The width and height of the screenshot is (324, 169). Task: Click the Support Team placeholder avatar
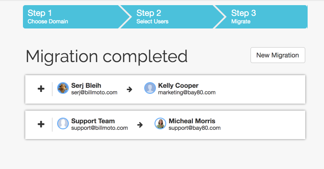coord(63,123)
